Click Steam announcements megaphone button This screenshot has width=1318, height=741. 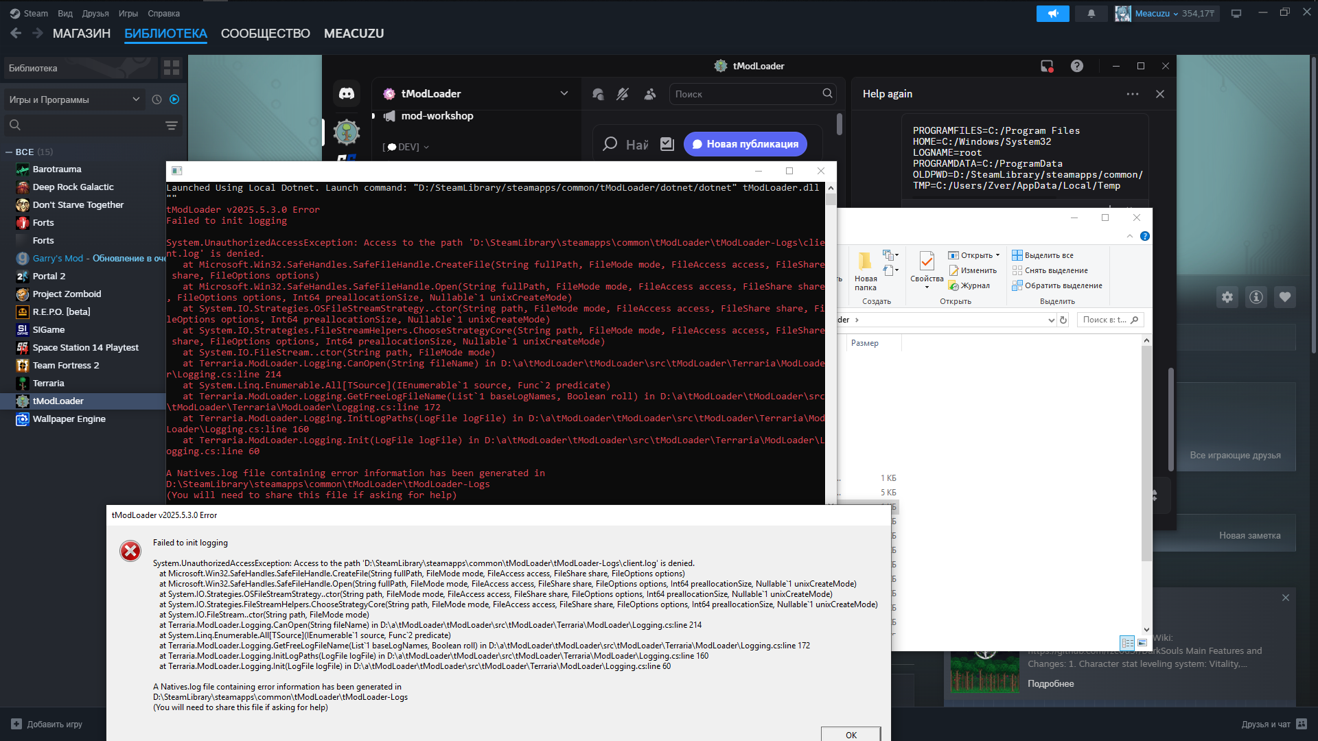click(x=1052, y=13)
